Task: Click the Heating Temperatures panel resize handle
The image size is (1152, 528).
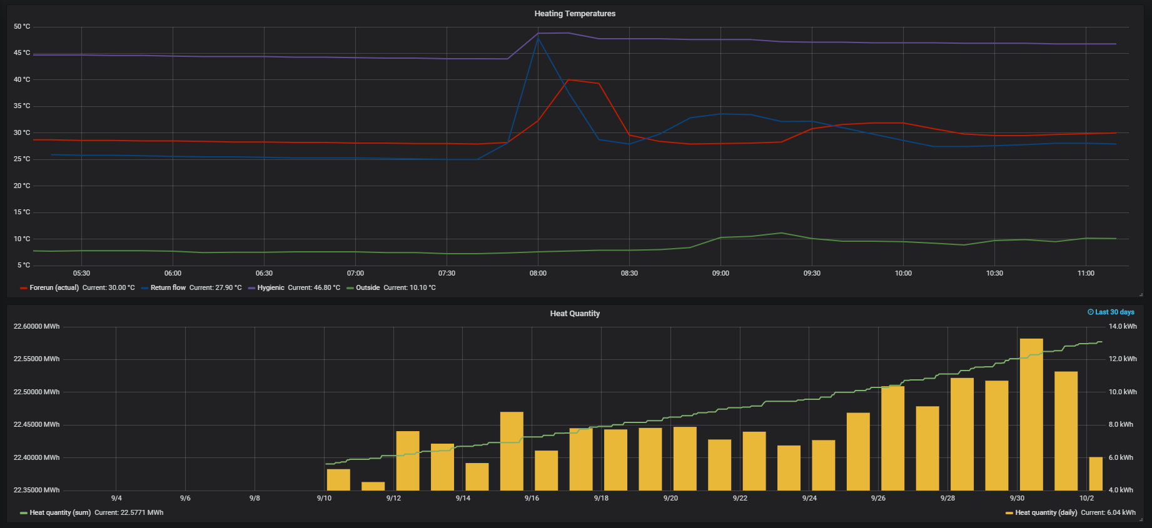Action: 1141,294
